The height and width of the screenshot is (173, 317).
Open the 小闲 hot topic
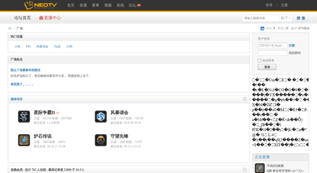coord(69,46)
